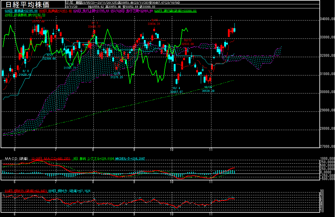The width and height of the screenshot is (335, 217).
Task: Click the 026日 先行上限=31785.68 legend entry
Action: click(x=91, y=11)
